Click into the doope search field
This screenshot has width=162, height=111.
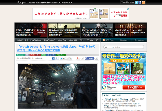coord(124,47)
